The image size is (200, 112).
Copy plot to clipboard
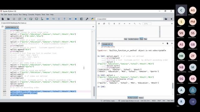109,24
